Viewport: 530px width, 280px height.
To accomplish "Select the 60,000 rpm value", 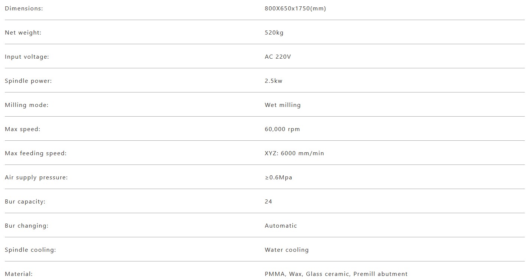I will pos(282,129).
